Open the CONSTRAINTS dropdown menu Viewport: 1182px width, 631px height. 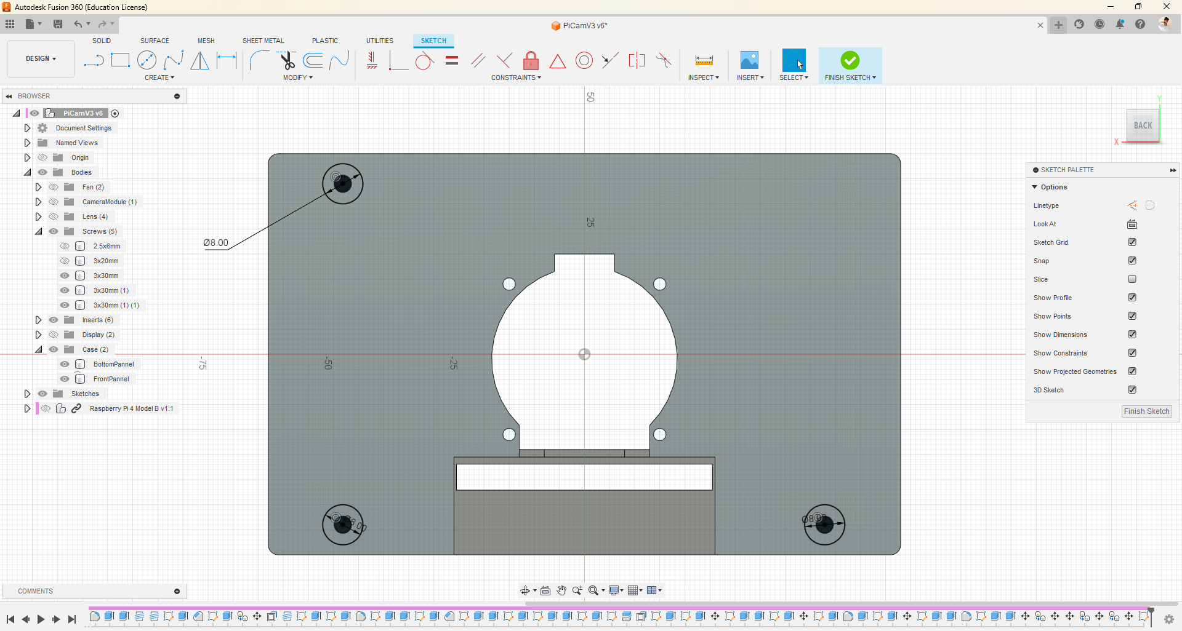tap(516, 77)
